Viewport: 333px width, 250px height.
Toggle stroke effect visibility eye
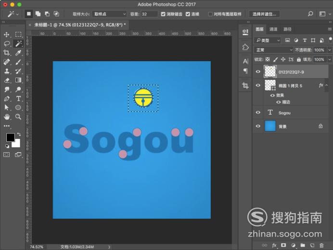[279, 102]
